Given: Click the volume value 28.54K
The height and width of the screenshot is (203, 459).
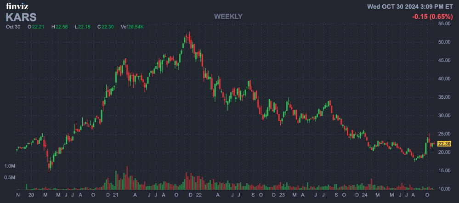Looking at the screenshot, I should (136, 27).
